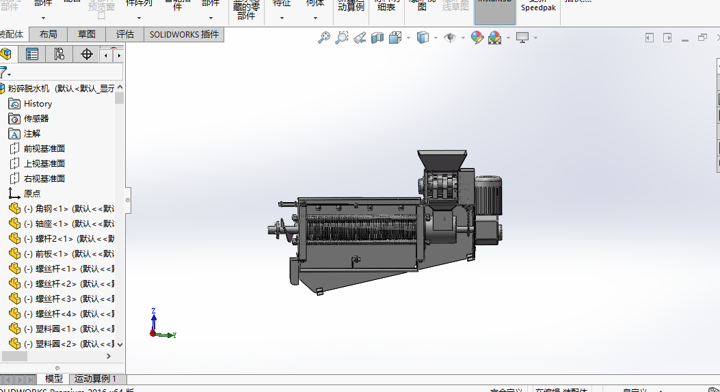
Task: Click the Zoom to Fit magnifier icon
Action: (x=324, y=38)
